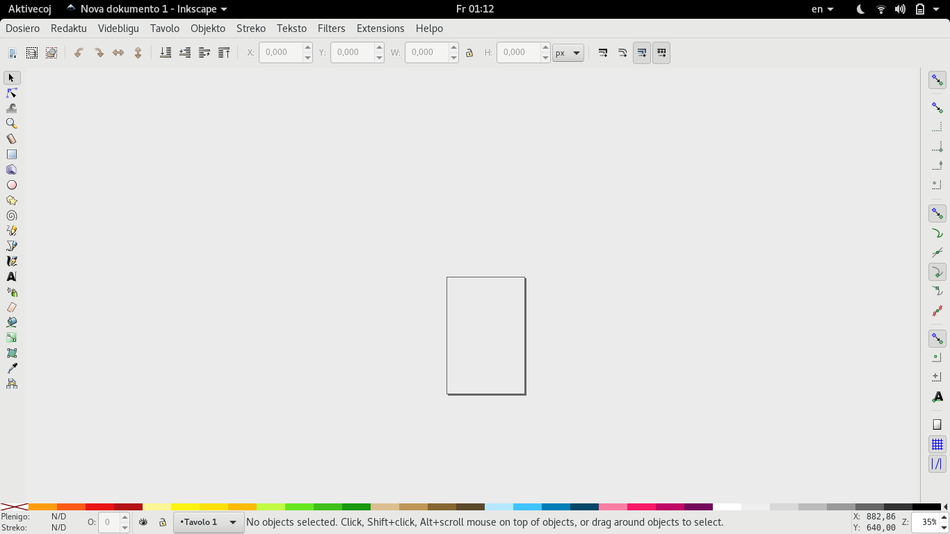
Task: Select the Paint Bucket tool
Action: coord(12,323)
